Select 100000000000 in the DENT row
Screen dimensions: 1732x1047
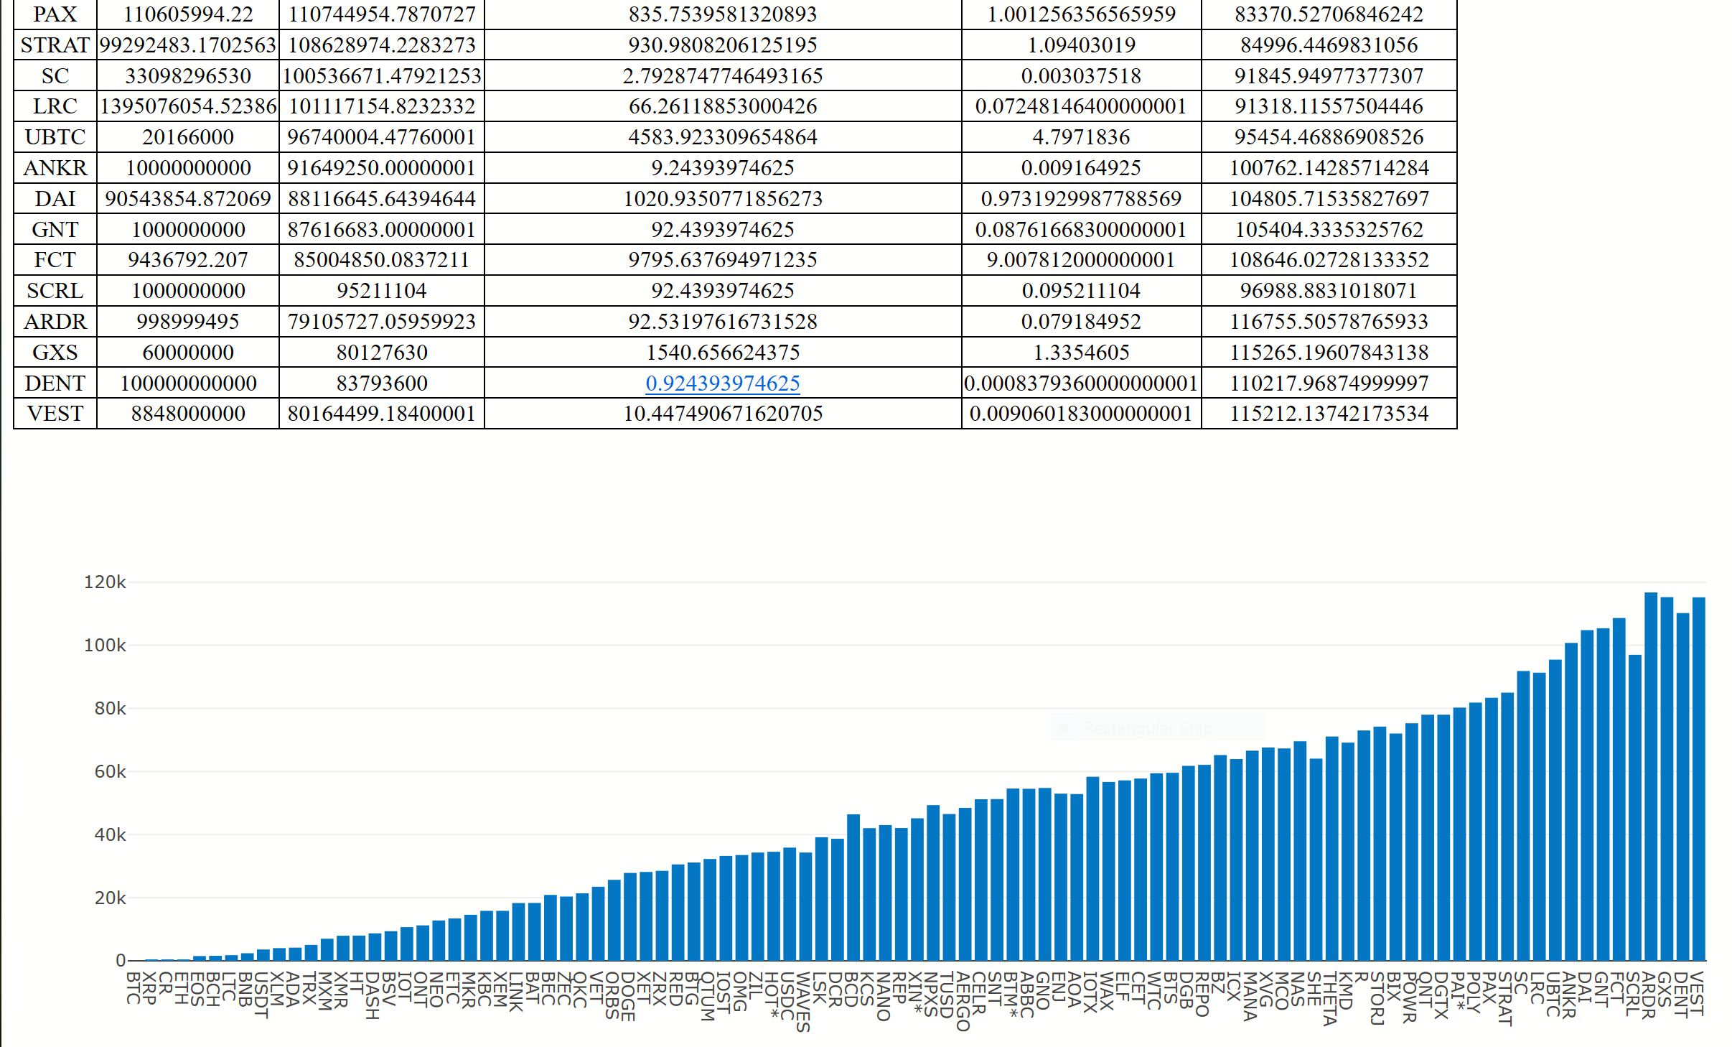pyautogui.click(x=188, y=383)
